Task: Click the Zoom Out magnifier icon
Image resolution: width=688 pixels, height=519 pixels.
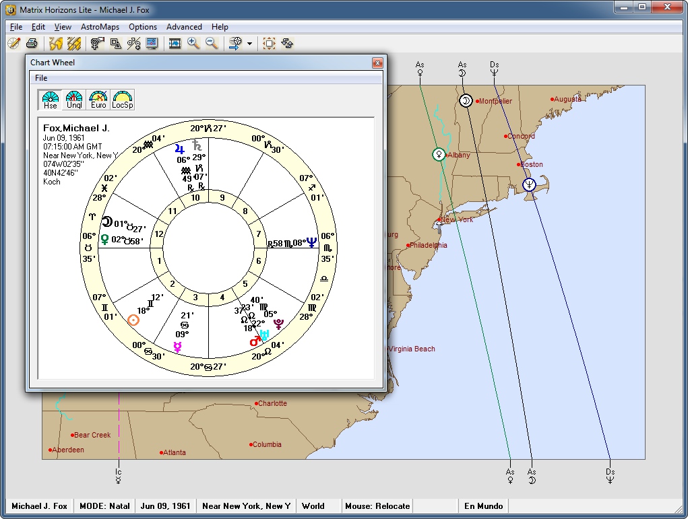Action: (x=212, y=43)
